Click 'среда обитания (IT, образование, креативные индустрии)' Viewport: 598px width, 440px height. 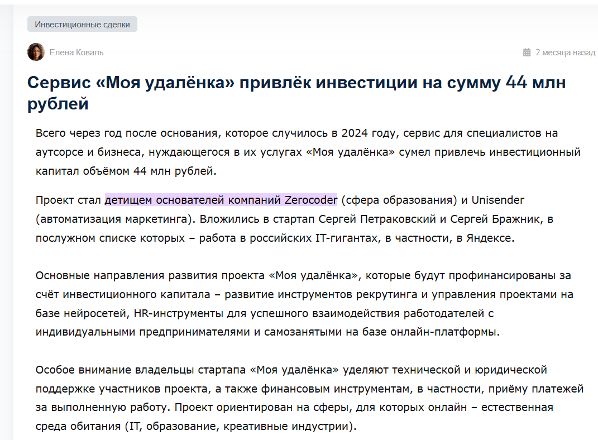(196, 426)
